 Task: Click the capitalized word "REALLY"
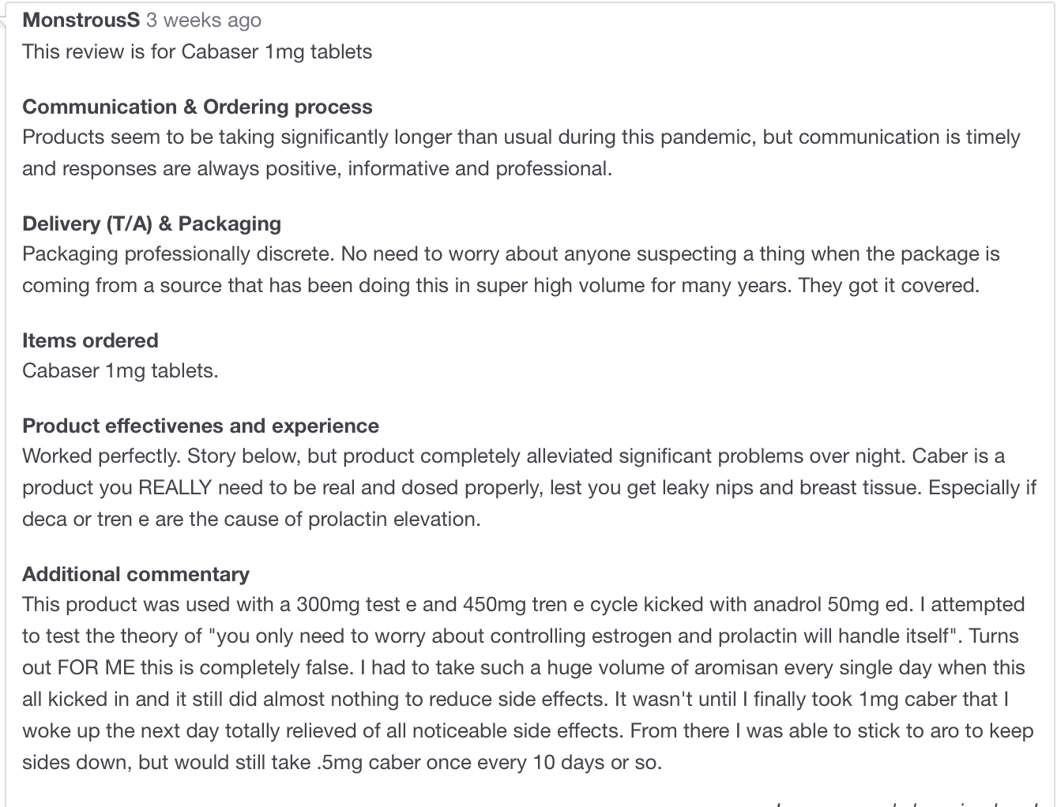tap(175, 488)
